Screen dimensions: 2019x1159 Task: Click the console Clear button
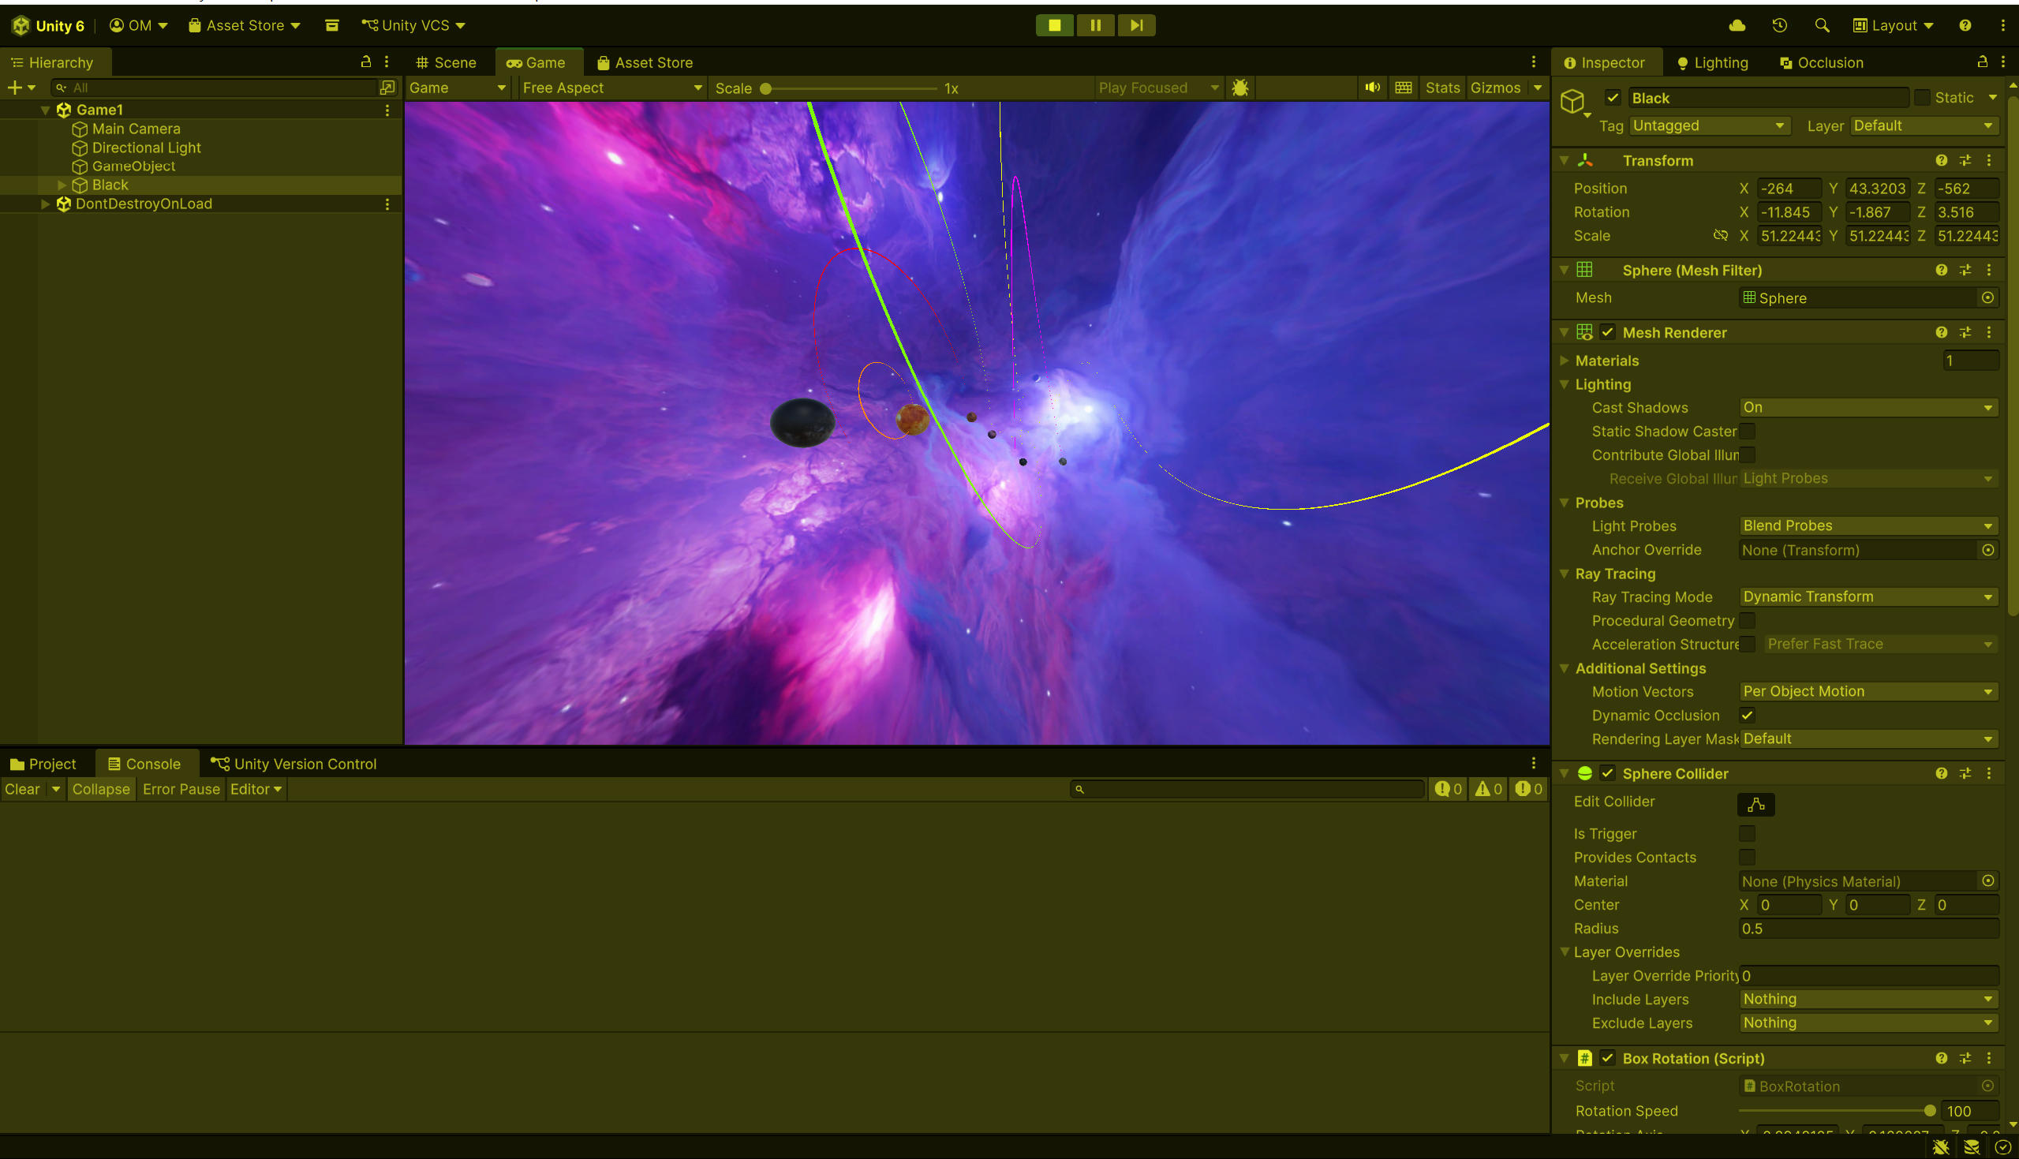(x=22, y=789)
